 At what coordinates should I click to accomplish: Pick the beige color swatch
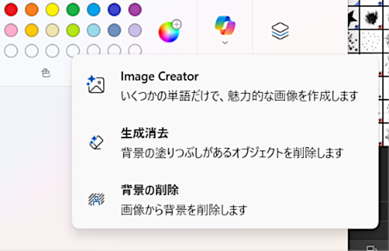point(52,30)
